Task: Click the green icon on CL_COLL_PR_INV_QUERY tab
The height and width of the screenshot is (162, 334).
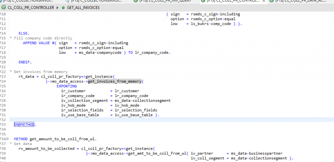Action: pos(135,1)
